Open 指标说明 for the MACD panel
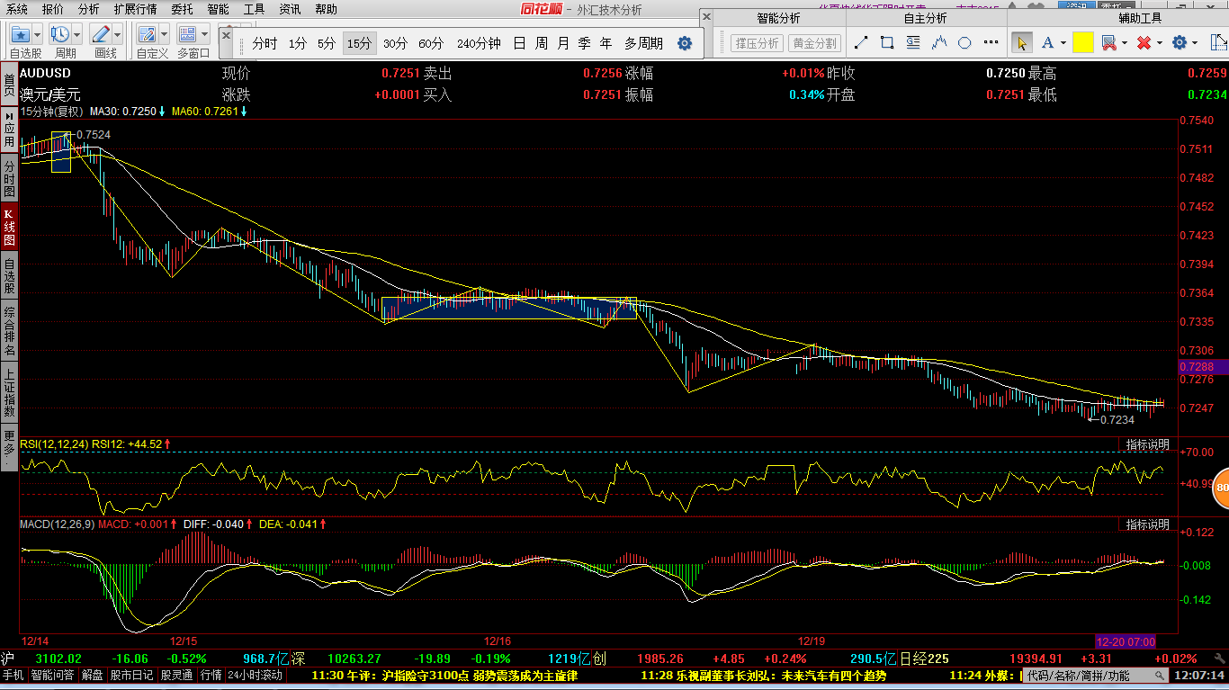 coord(1148,524)
